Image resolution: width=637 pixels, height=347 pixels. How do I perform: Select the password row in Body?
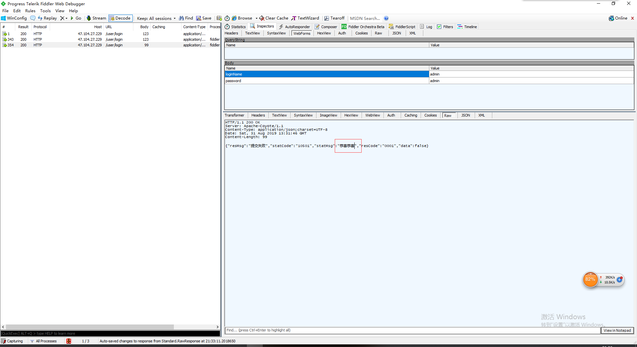[429, 81]
